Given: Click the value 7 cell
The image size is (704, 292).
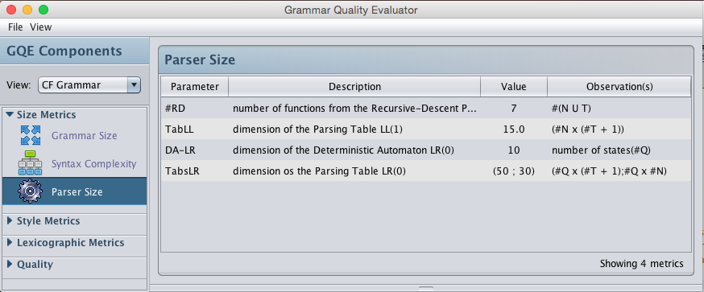Looking at the screenshot, I should click(x=514, y=108).
